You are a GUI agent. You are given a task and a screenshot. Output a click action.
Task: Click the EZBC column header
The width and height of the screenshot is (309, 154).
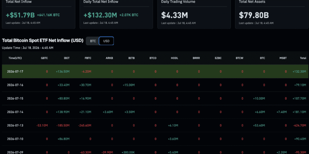(218, 58)
